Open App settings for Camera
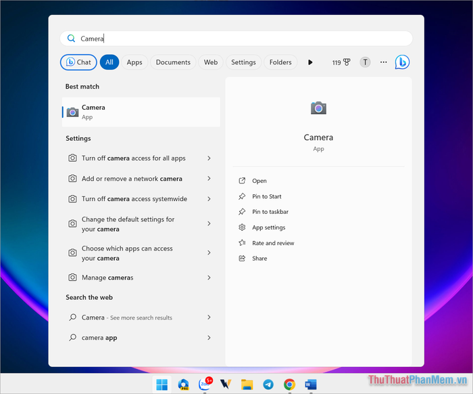Screen dimensions: 473x394 click(x=269, y=227)
